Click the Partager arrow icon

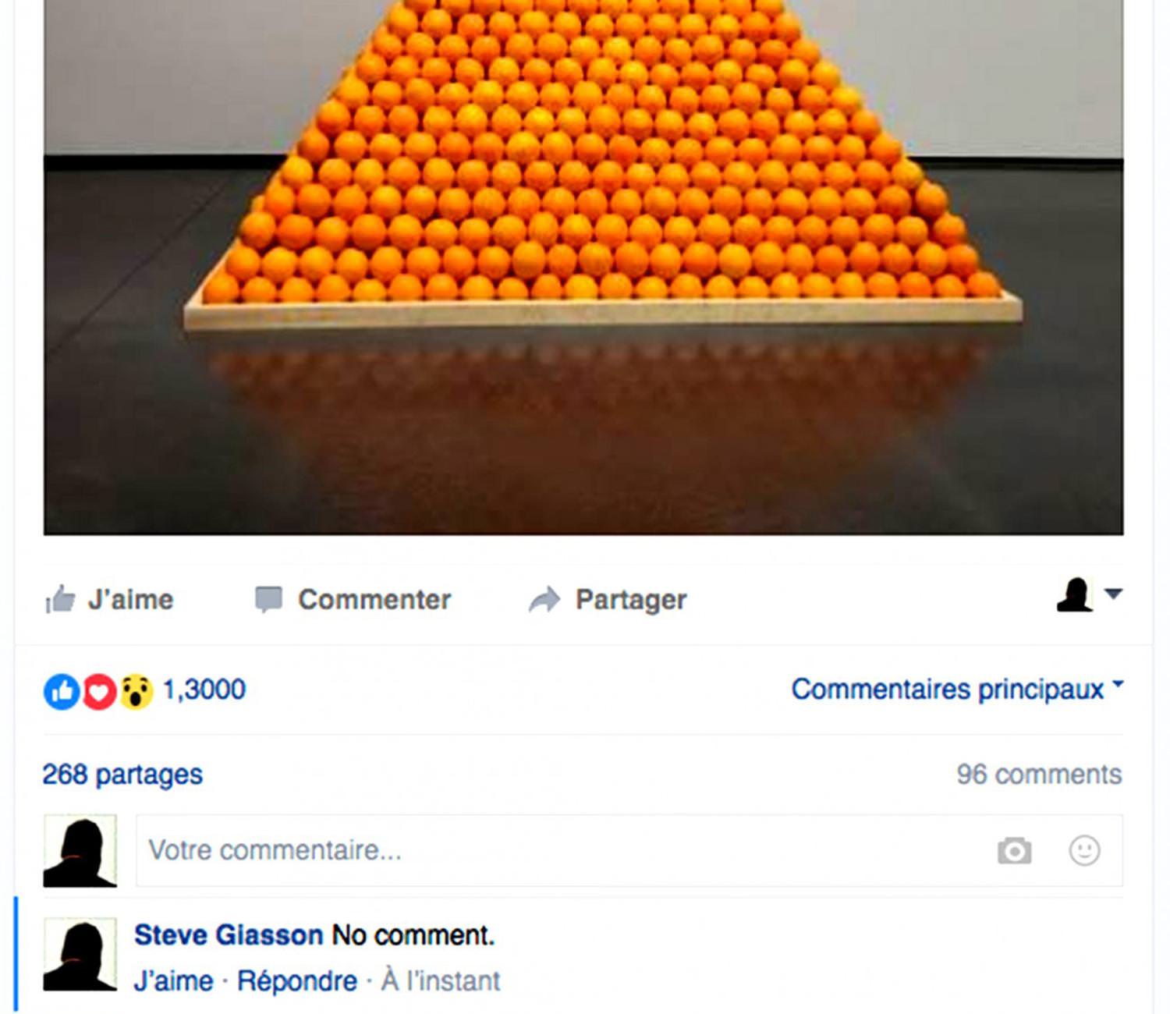[x=544, y=599]
